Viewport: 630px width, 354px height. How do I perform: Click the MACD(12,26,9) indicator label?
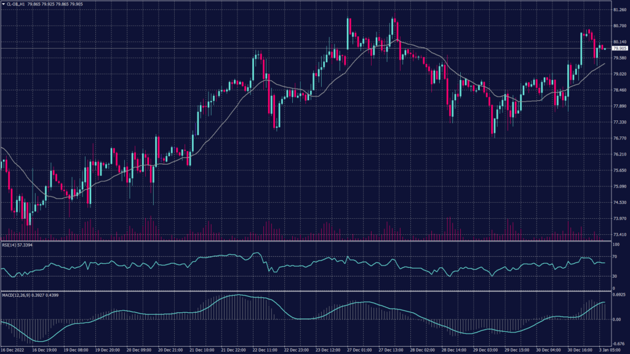click(15, 295)
